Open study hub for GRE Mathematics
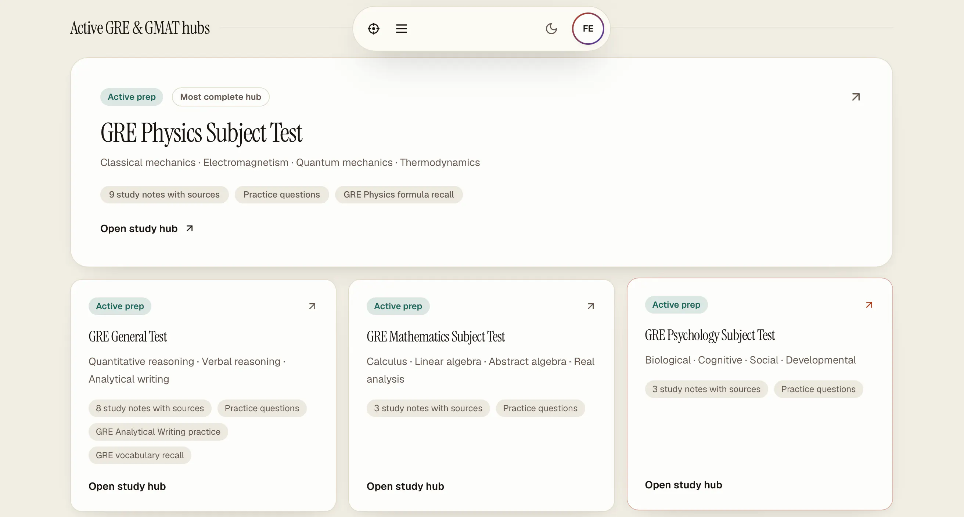Screen dimensions: 964x517 click(405, 486)
